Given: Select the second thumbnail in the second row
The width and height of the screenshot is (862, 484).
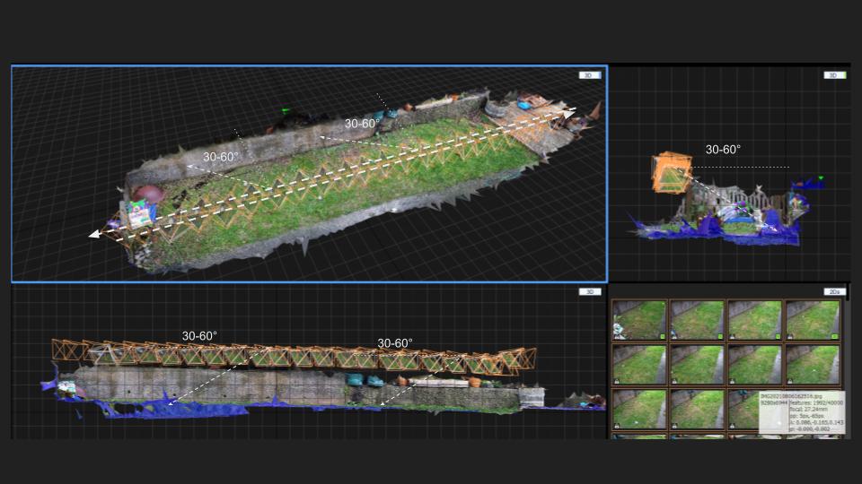Looking at the screenshot, I should point(697,365).
